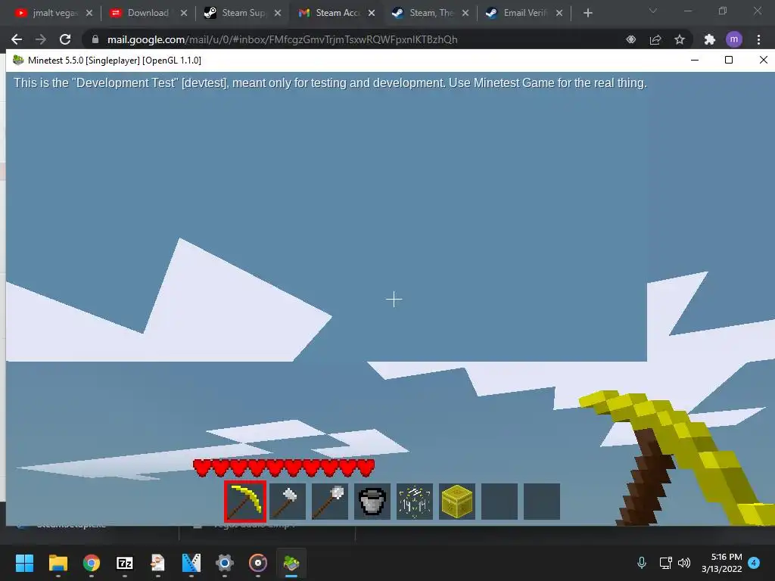Select the yellow chest block hotbar slot
The image size is (775, 581).
tap(456, 502)
